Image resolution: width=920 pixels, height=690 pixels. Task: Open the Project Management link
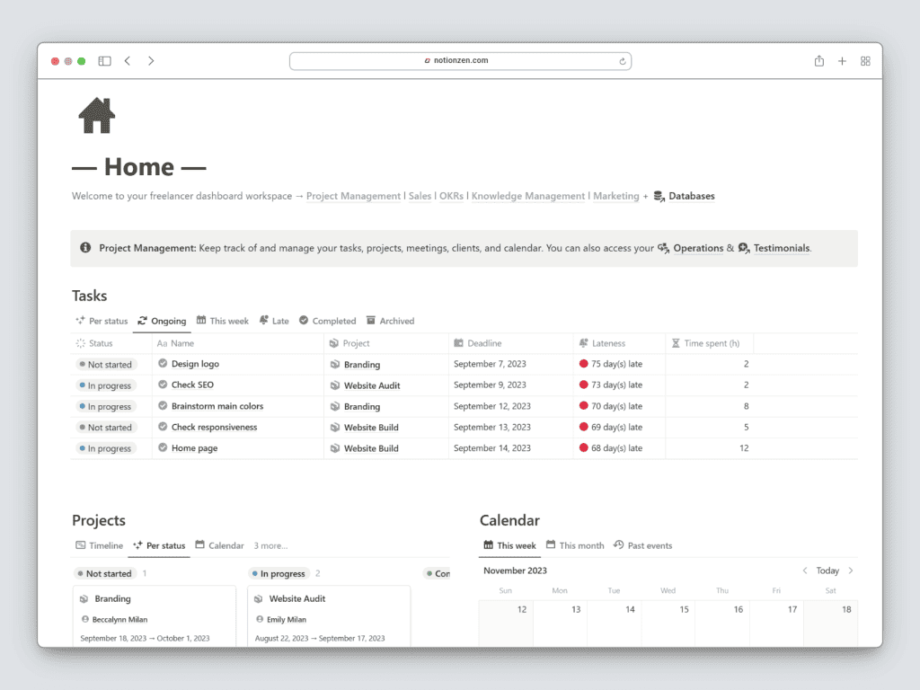353,196
